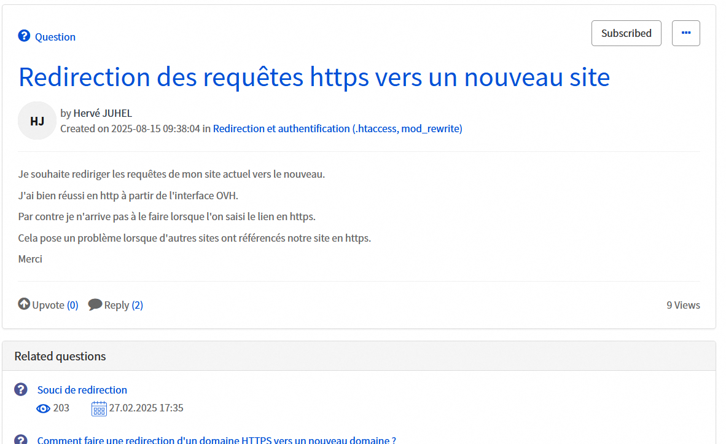Click the question icon beside 'Comment faire une redirection'
Image resolution: width=726 pixels, height=444 pixels.
pos(21,440)
